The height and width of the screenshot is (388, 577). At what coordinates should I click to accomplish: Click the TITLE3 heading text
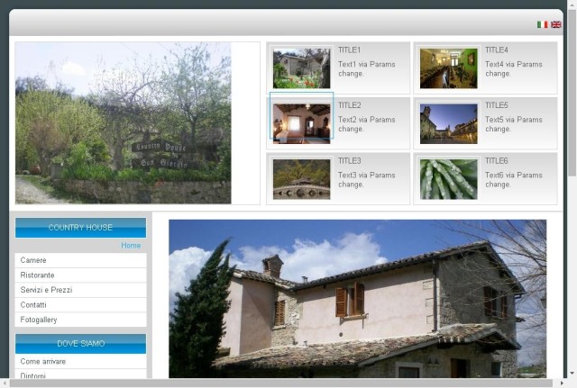click(349, 161)
